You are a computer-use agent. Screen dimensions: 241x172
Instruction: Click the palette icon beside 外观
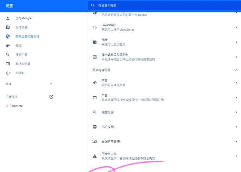(x=8, y=45)
